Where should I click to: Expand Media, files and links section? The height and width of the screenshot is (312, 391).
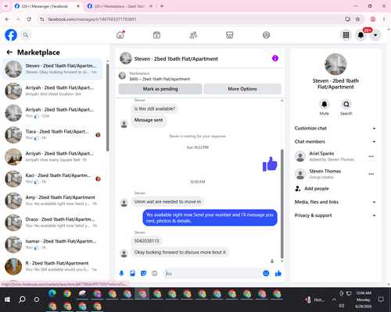coord(335,202)
